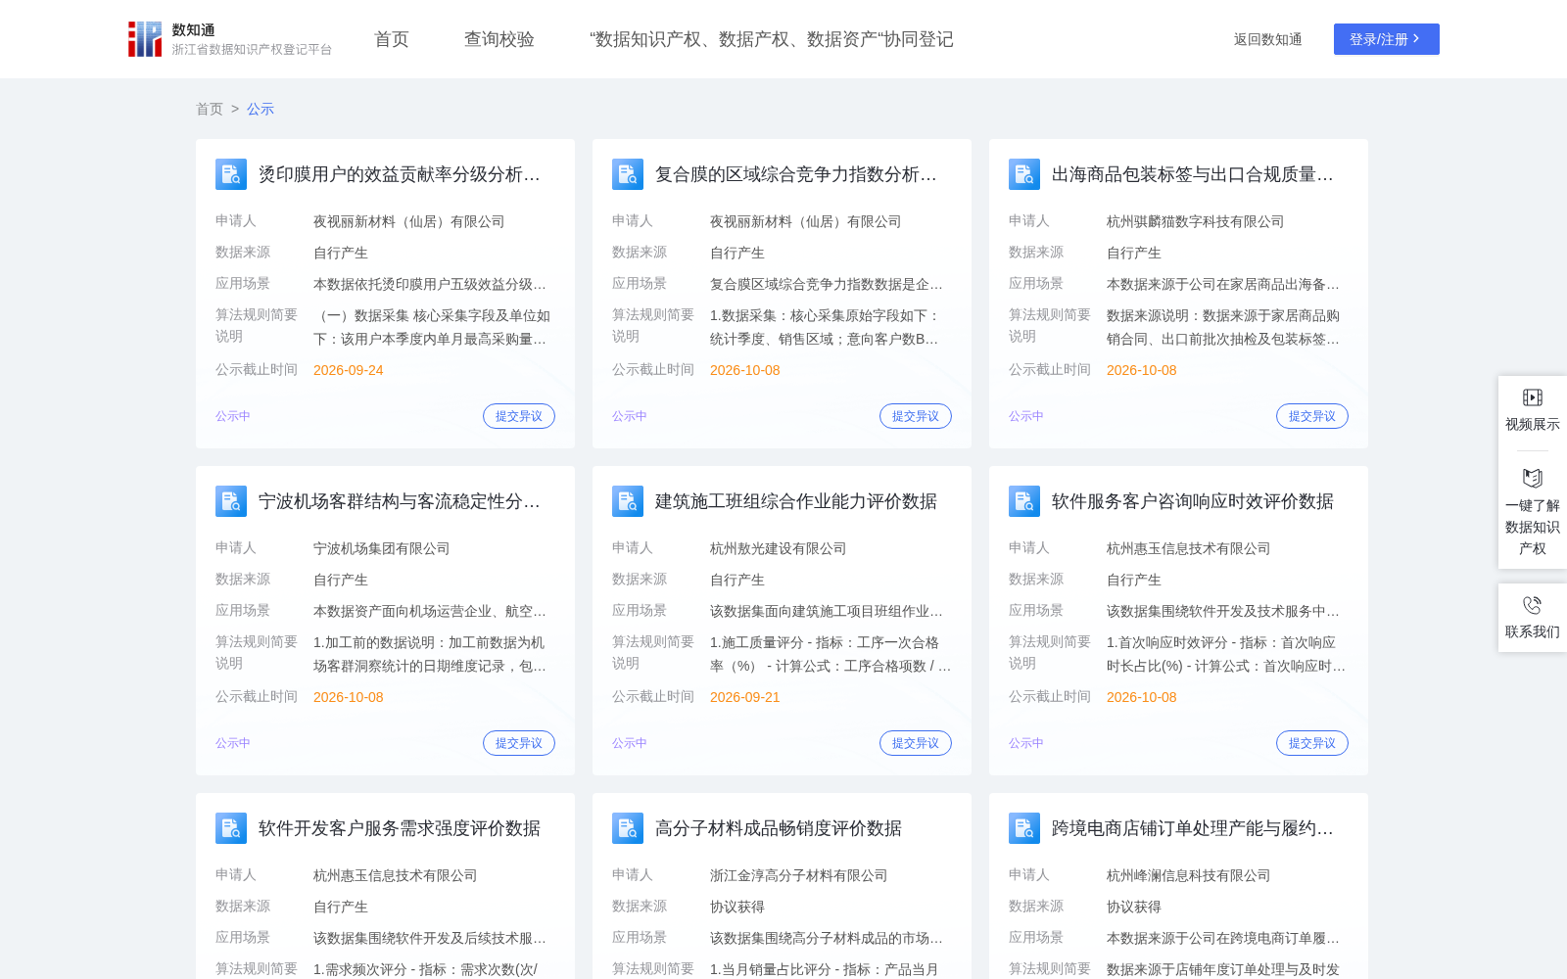Open title 出海商品包装标签与出口合规质量…
The height and width of the screenshot is (979, 1567).
tap(1193, 174)
